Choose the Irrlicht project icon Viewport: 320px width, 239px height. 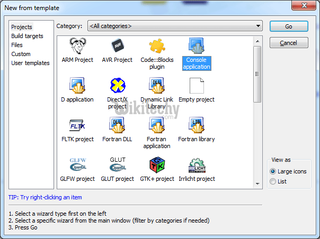(197, 164)
